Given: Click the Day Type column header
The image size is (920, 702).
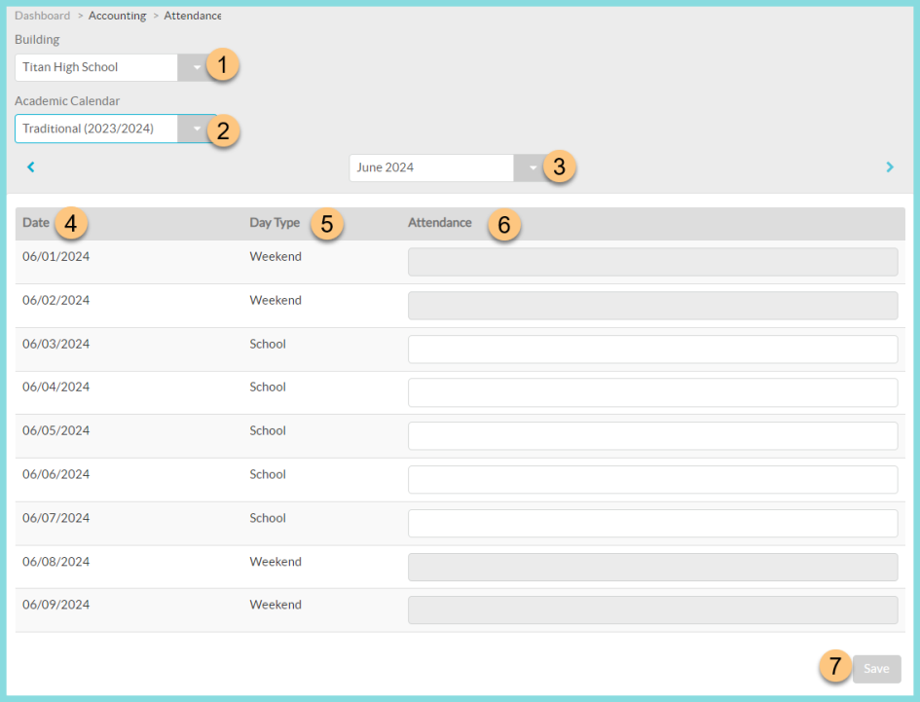Looking at the screenshot, I should point(275,223).
